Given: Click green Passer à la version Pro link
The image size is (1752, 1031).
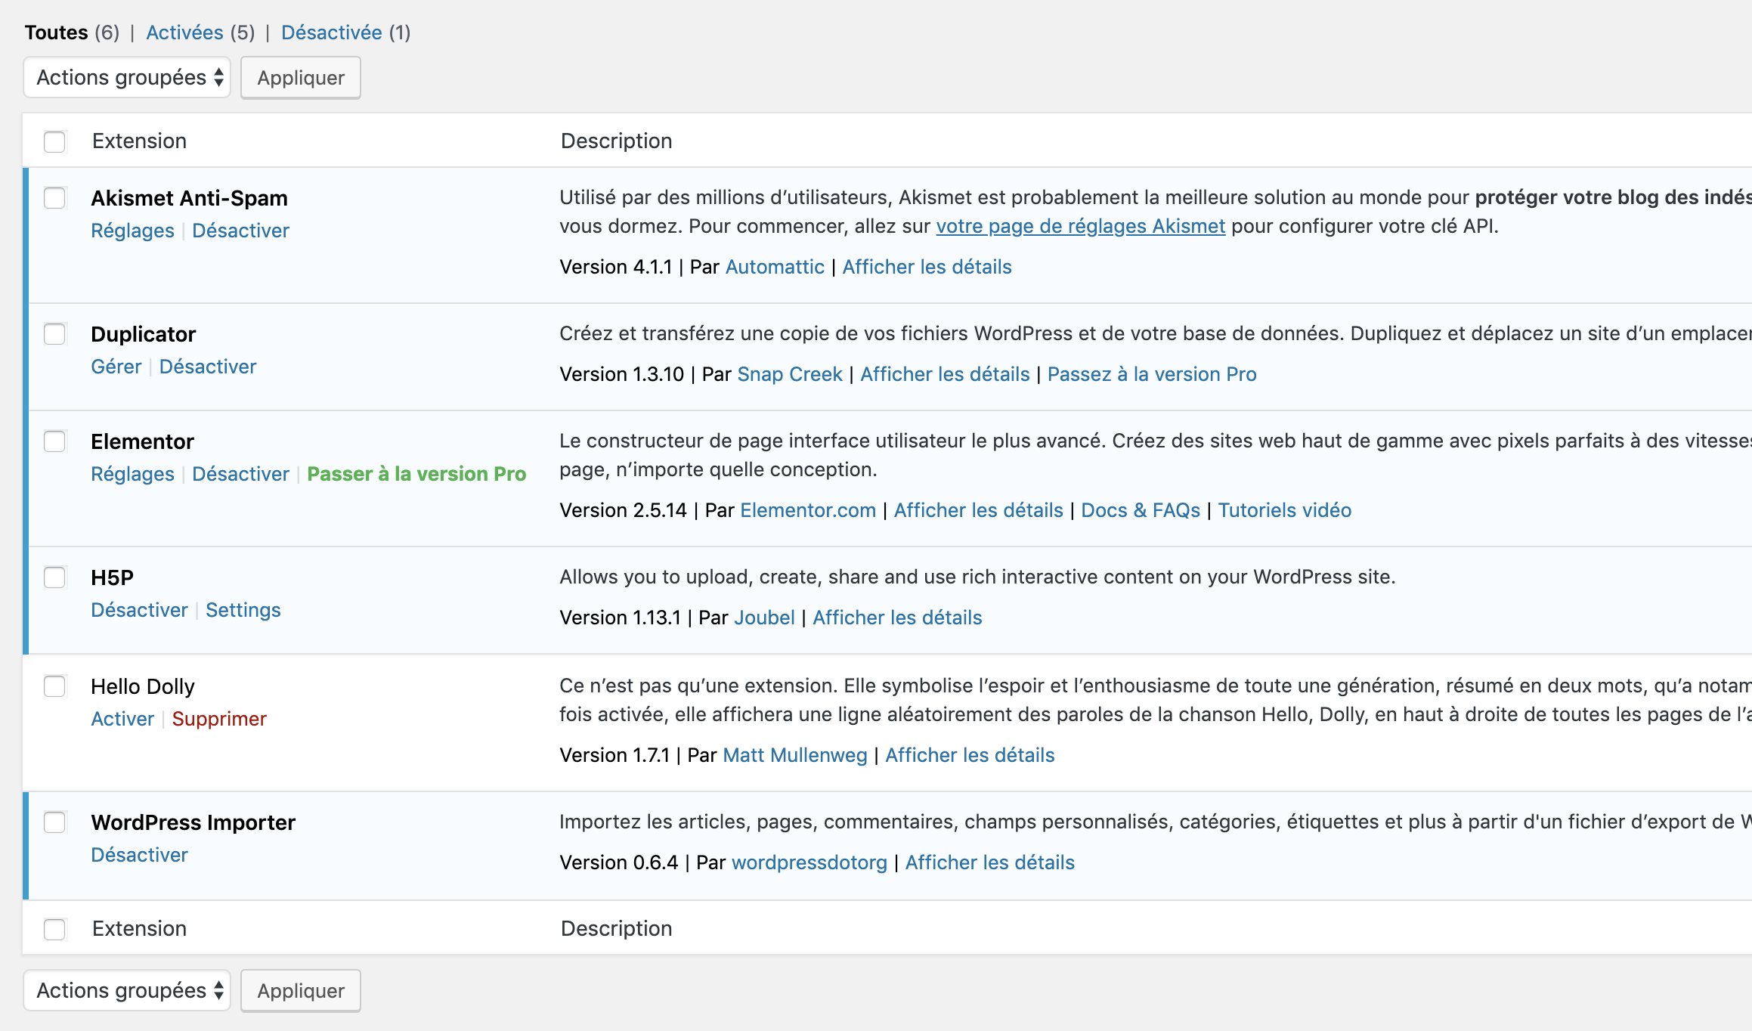Looking at the screenshot, I should [x=416, y=474].
